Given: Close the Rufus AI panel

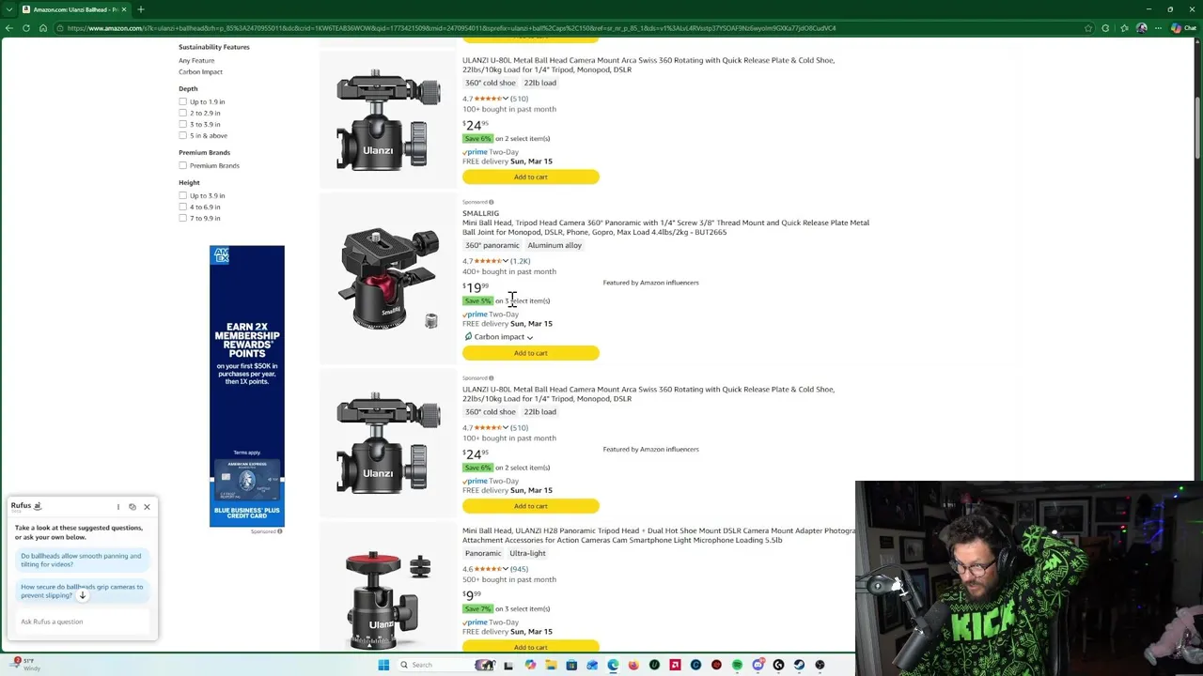Looking at the screenshot, I should (x=147, y=507).
